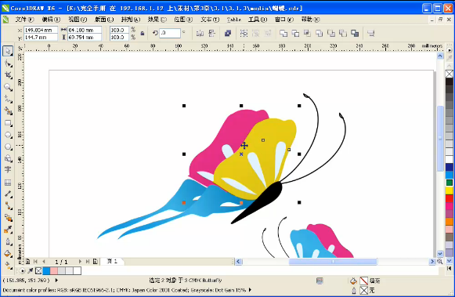Pick the green swatch in the color palette

tap(450, 183)
